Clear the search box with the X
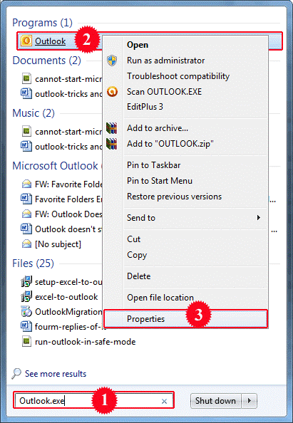 164,401
